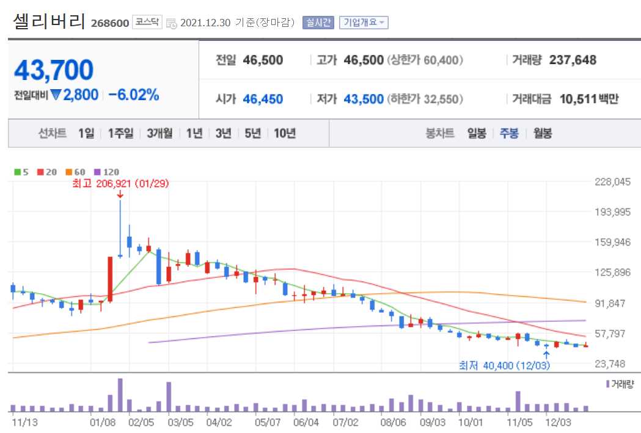Image resolution: width=641 pixels, height=433 pixels.
Task: Open the 기업개요 dropdown
Action: point(364,23)
